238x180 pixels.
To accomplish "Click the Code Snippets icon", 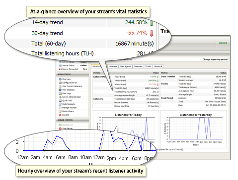I will coord(60,104).
